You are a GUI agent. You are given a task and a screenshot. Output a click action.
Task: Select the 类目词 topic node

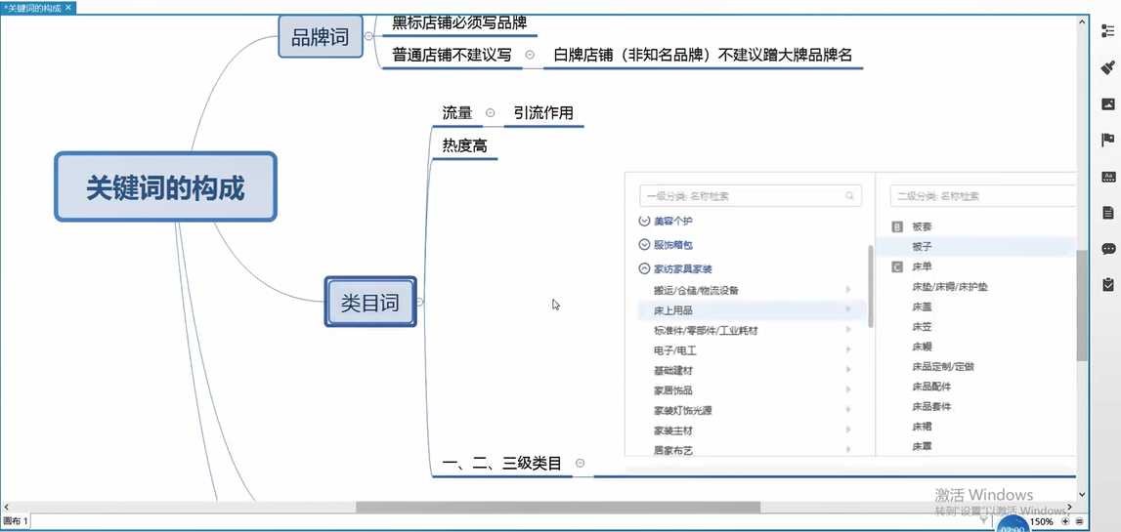pyautogui.click(x=369, y=303)
